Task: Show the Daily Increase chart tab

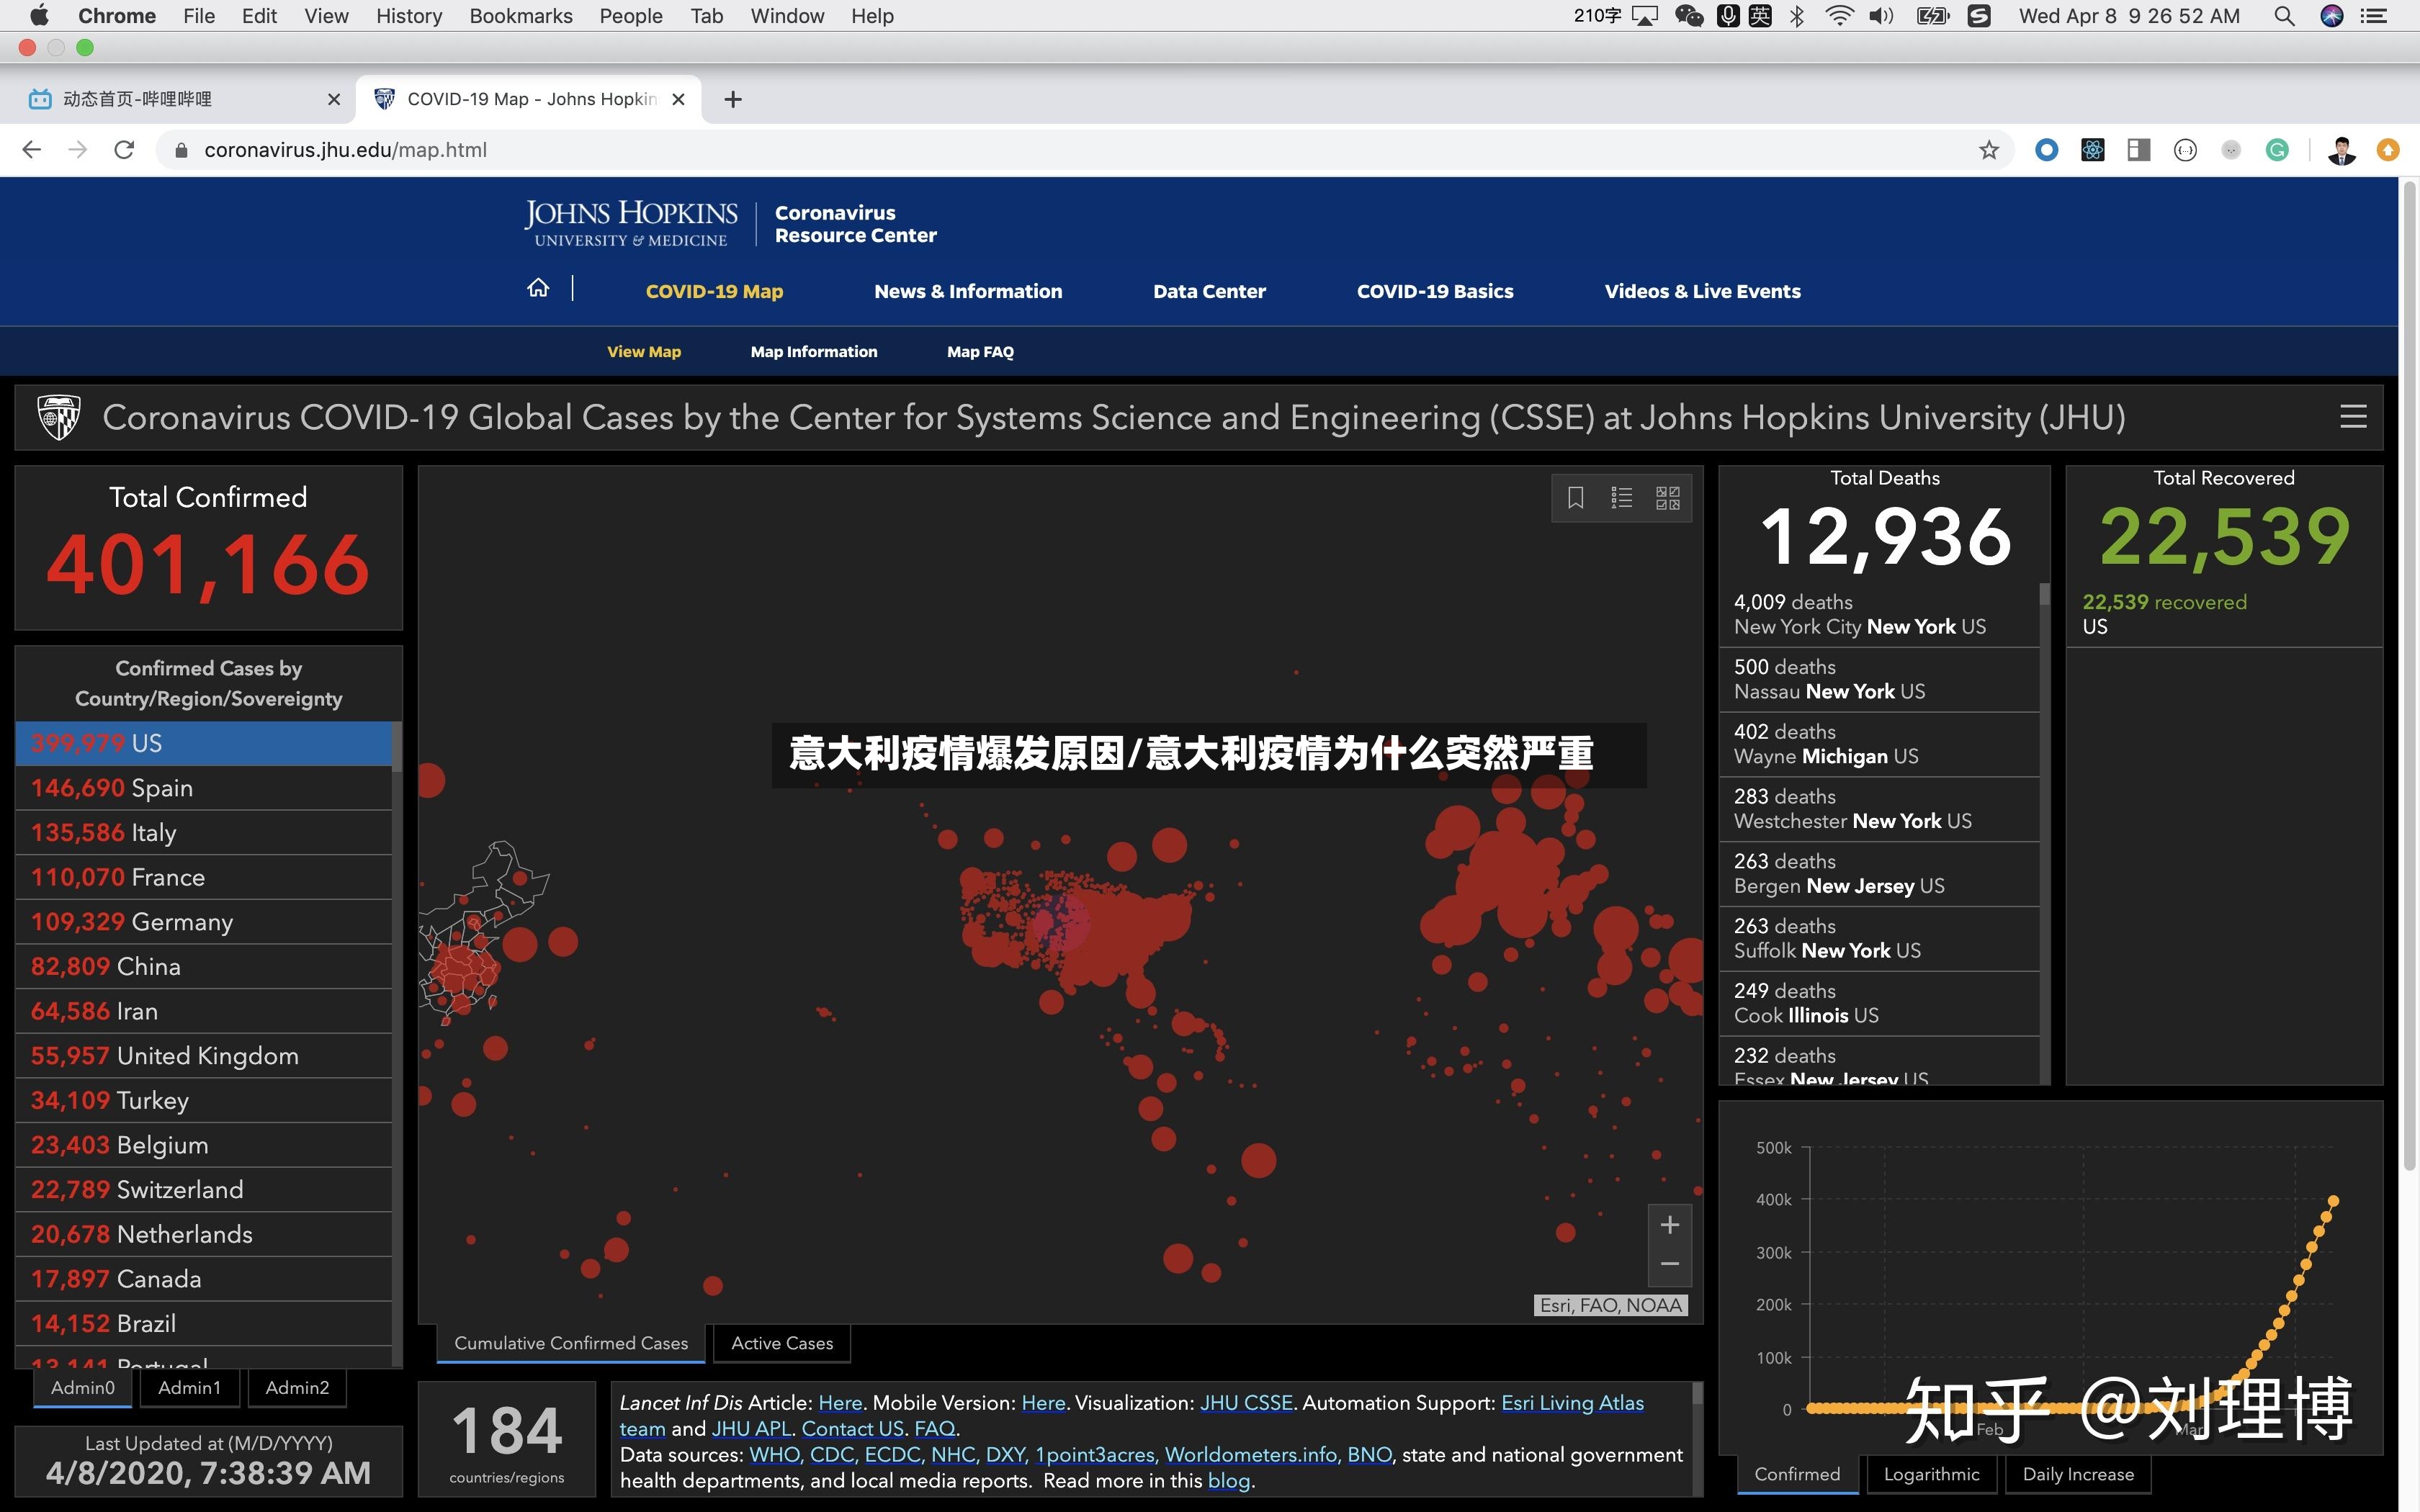Action: pos(2078,1474)
